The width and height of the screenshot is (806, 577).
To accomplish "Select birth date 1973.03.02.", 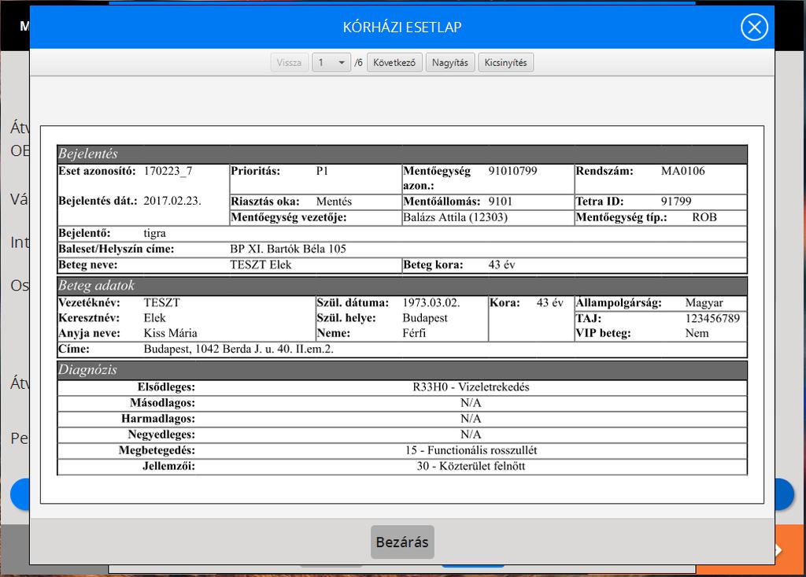I will pos(431,303).
